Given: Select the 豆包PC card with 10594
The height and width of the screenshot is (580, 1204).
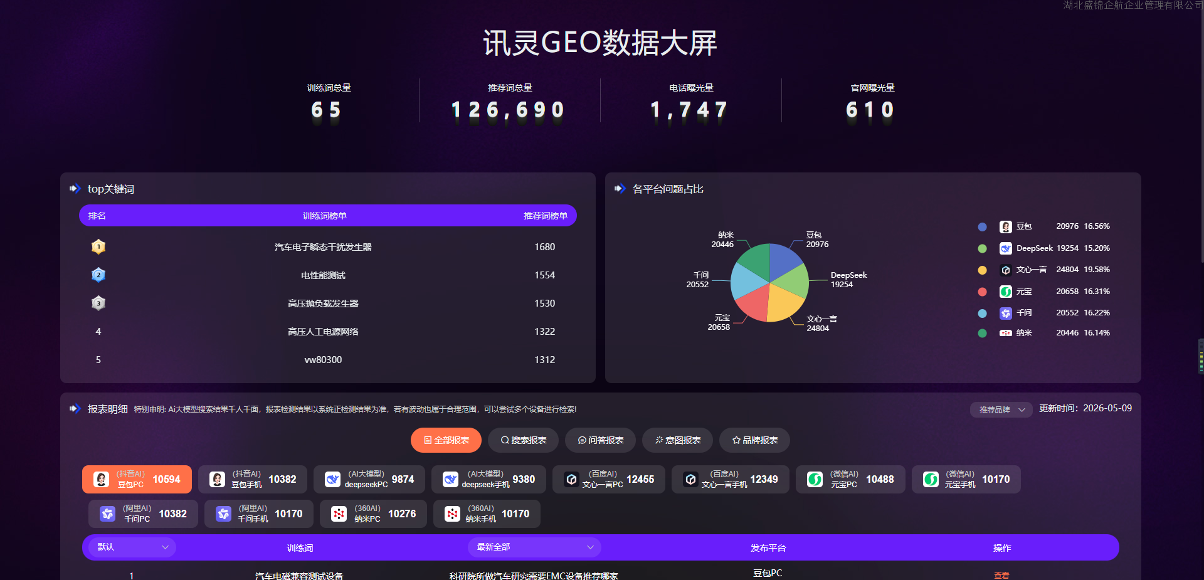Looking at the screenshot, I should click(137, 479).
